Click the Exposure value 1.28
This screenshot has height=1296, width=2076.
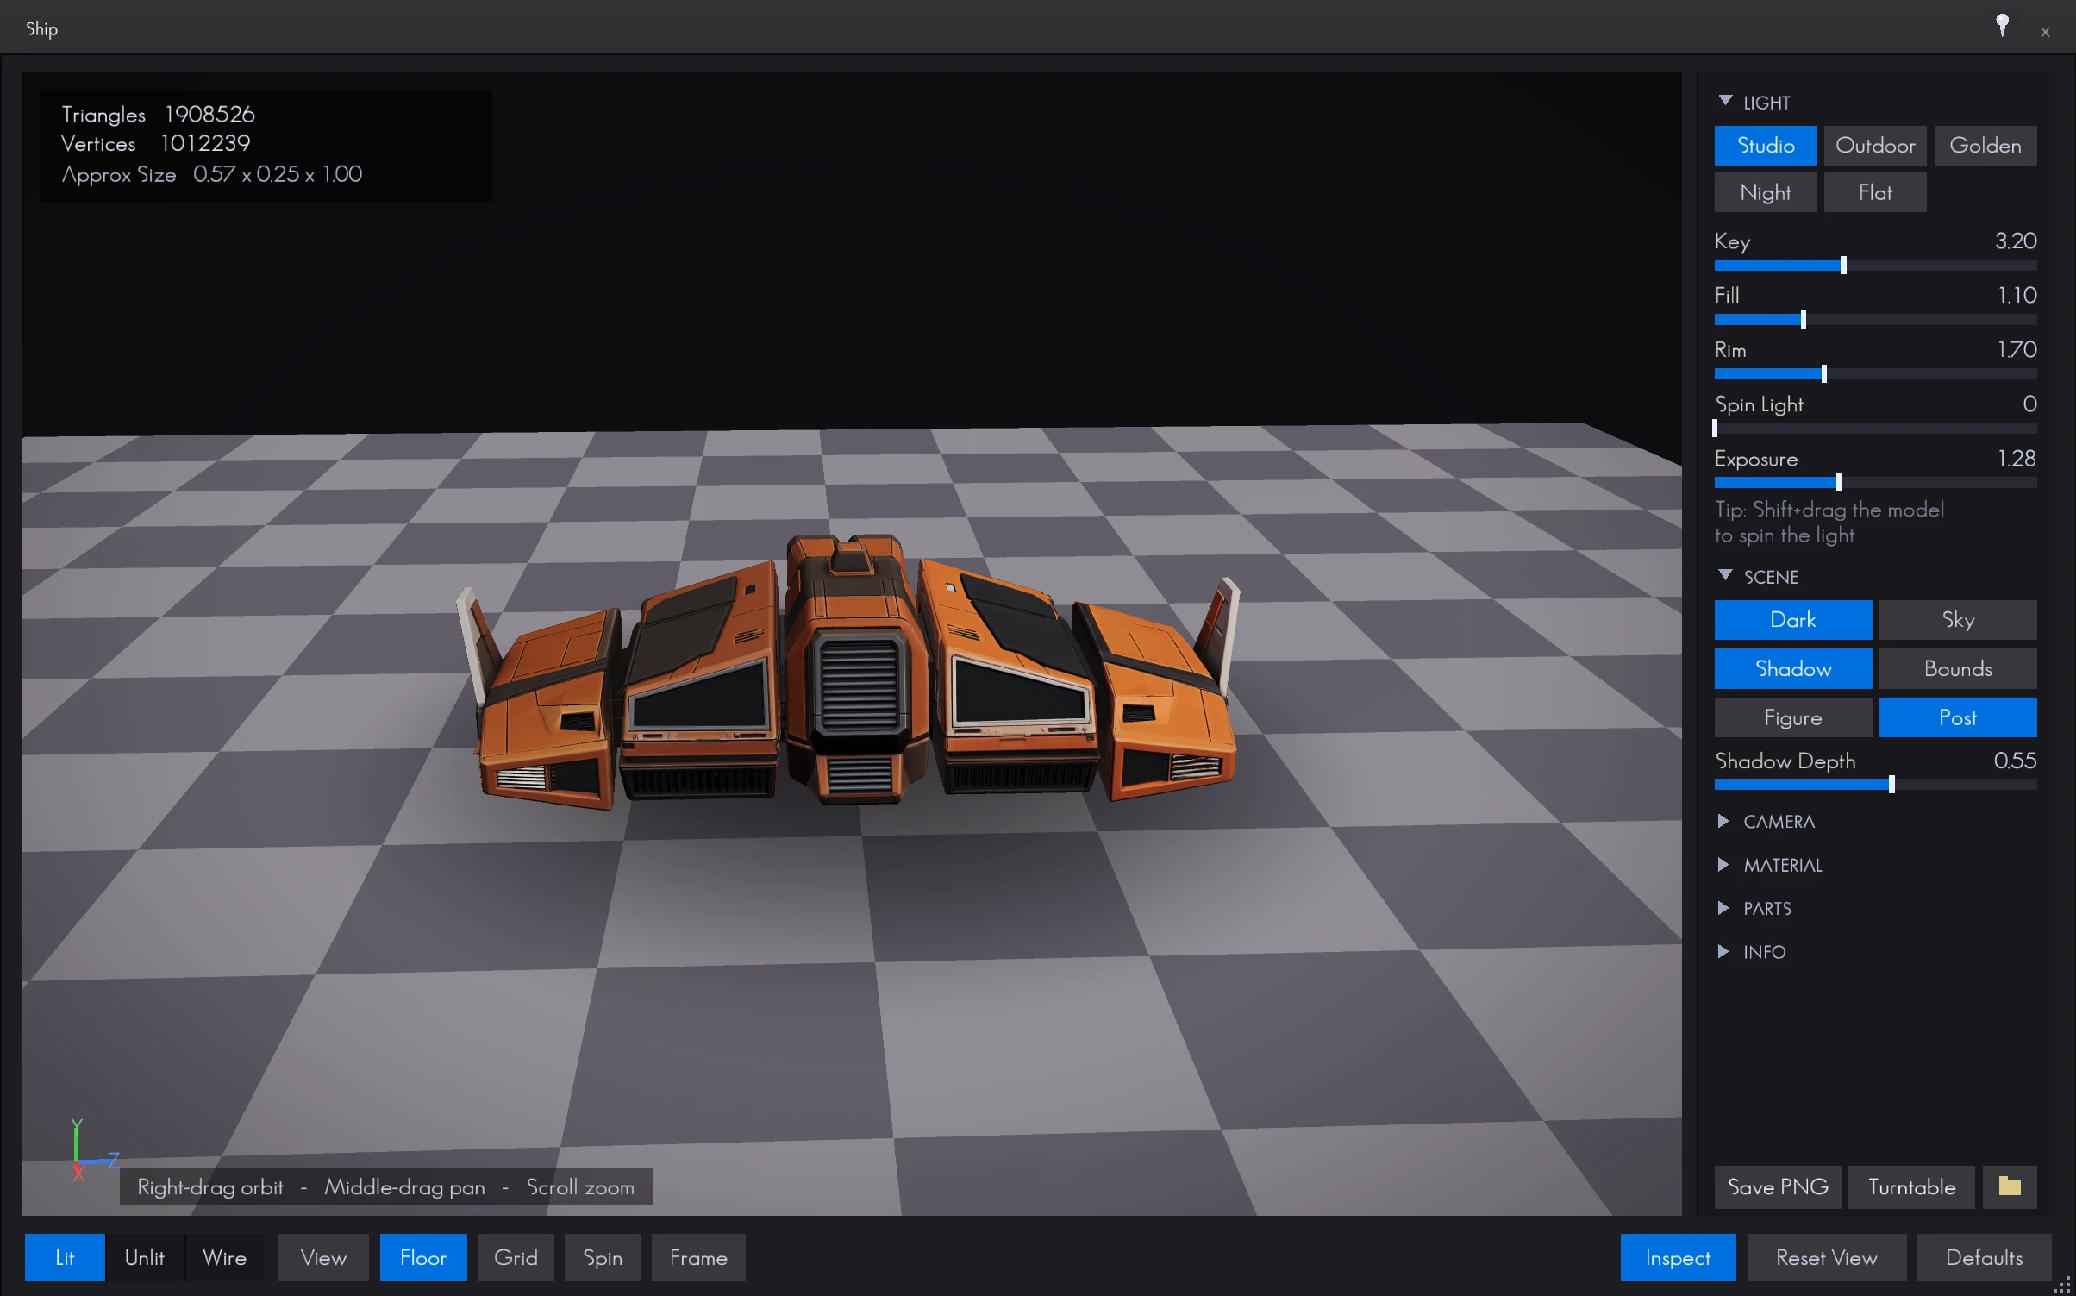pos(2017,458)
